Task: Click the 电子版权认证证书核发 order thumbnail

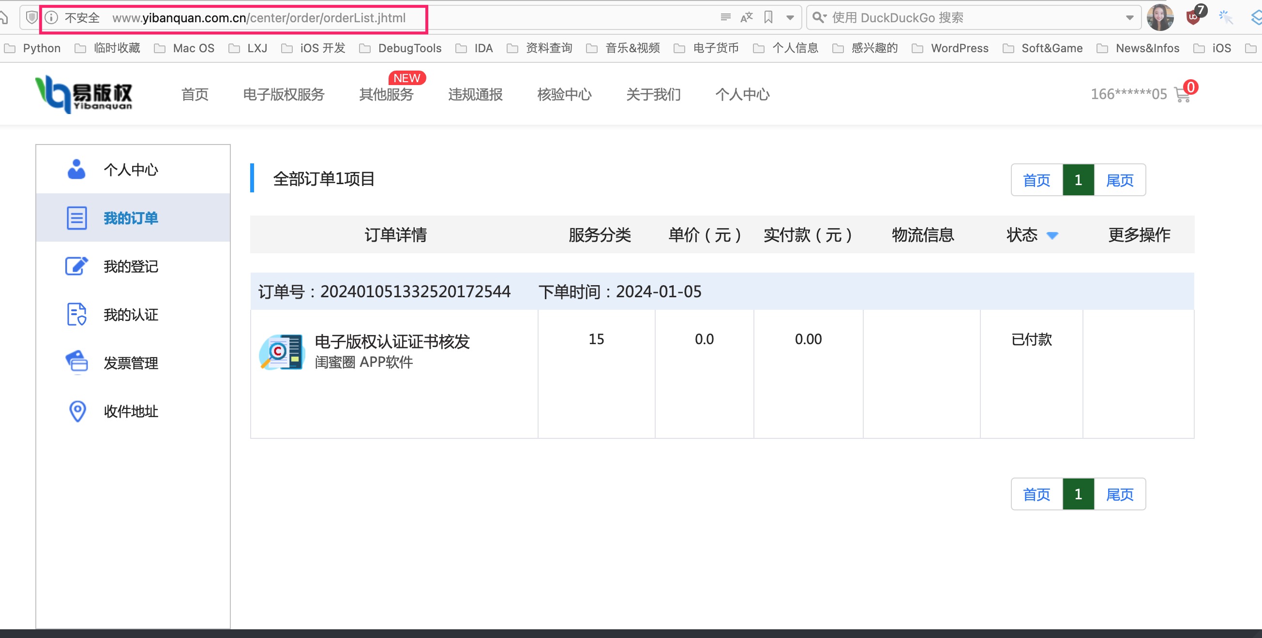Action: coord(282,352)
